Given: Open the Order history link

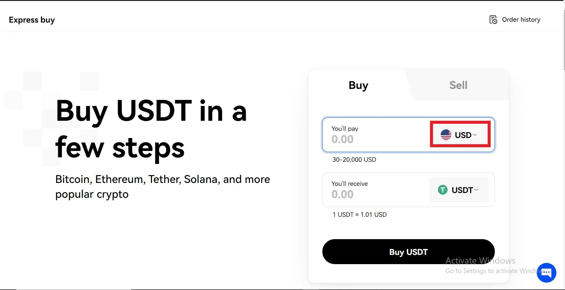Looking at the screenshot, I should [x=515, y=20].
